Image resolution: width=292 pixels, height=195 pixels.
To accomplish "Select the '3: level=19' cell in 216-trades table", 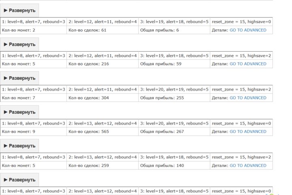I will pyautogui.click(x=174, y=56).
